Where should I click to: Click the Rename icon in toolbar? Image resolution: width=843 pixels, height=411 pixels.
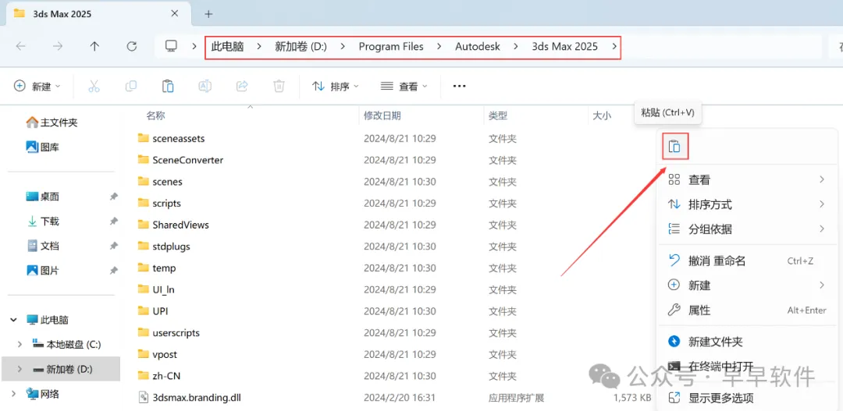[x=205, y=86]
